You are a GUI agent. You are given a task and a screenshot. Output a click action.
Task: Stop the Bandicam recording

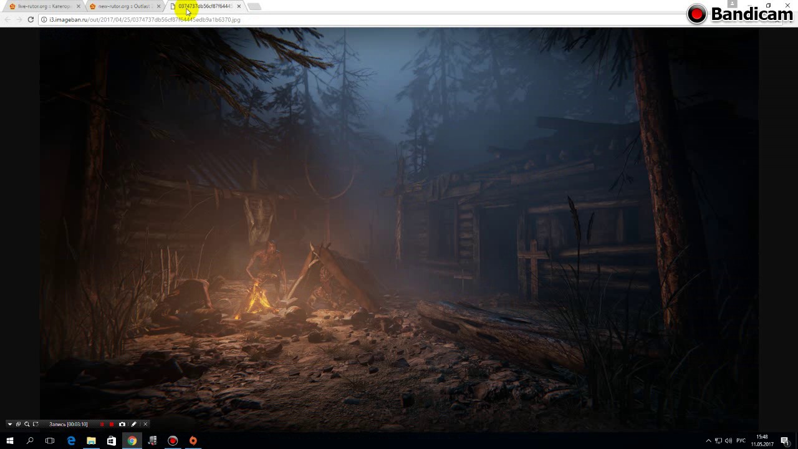pyautogui.click(x=112, y=424)
